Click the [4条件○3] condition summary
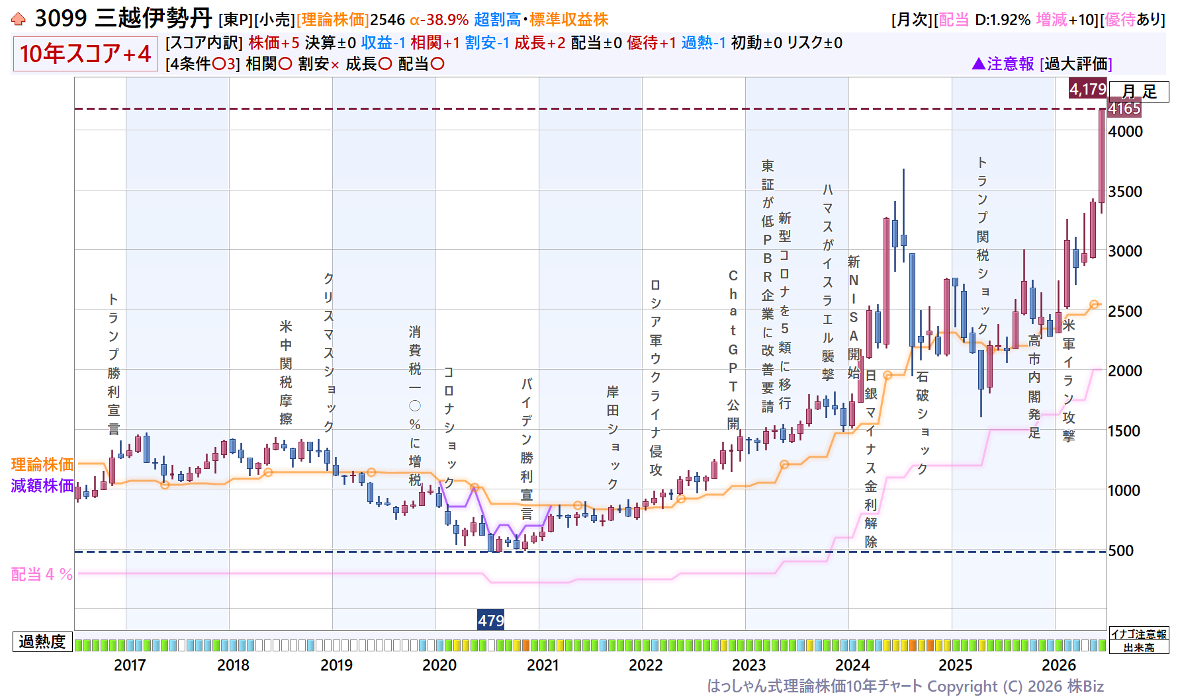 point(203,64)
